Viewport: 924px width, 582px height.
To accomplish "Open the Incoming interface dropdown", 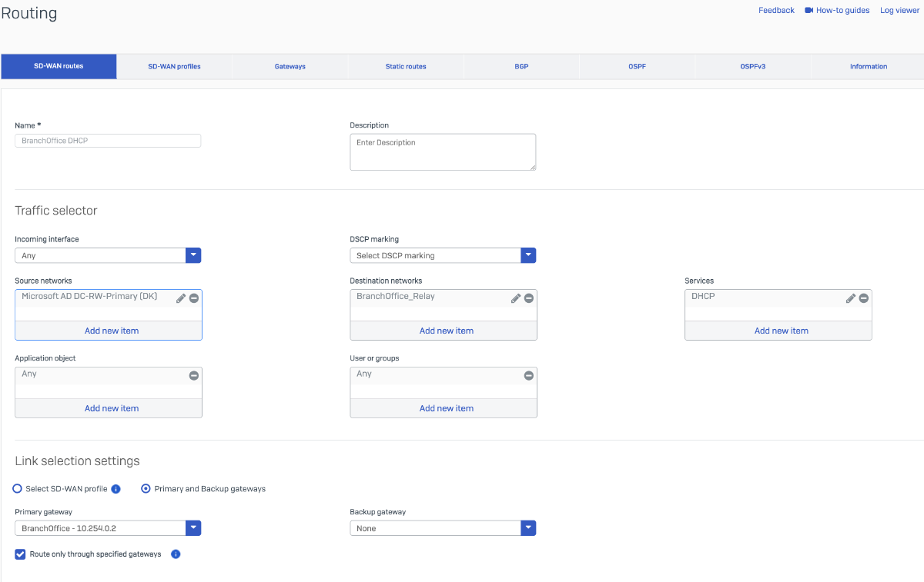I will pos(193,254).
